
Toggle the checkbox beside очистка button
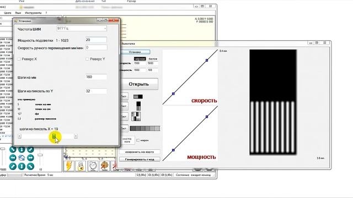[x=138, y=140]
